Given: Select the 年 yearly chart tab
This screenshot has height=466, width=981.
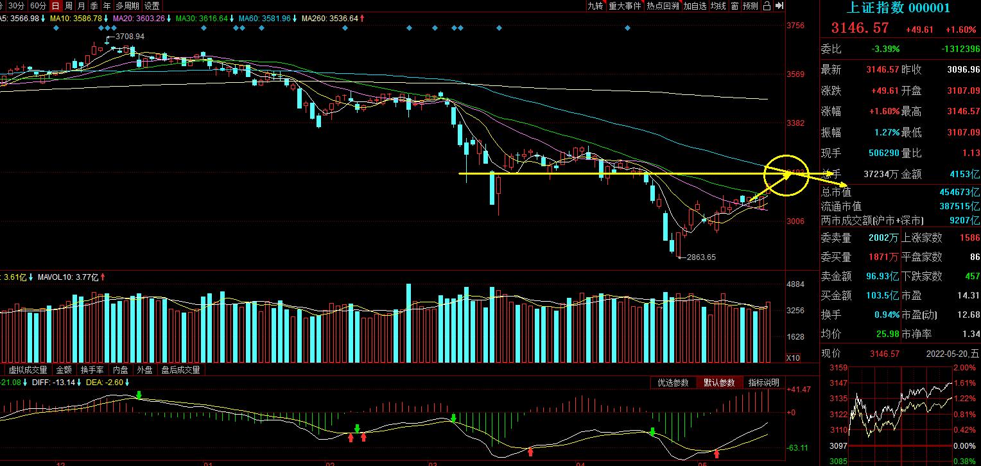Looking at the screenshot, I should (107, 6).
